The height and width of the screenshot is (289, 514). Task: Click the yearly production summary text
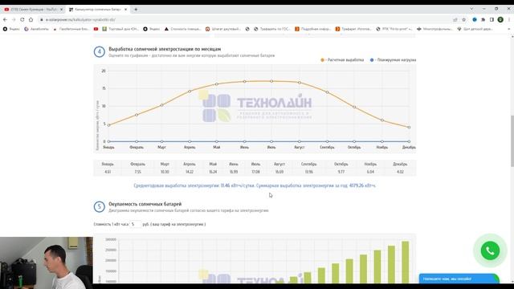pos(255,185)
